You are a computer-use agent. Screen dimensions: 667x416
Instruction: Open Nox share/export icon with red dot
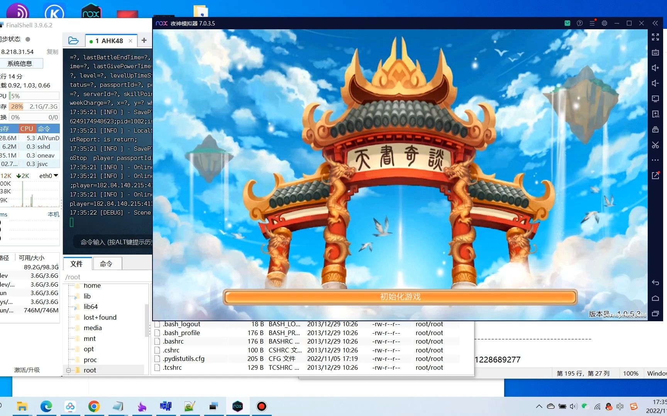tap(655, 175)
